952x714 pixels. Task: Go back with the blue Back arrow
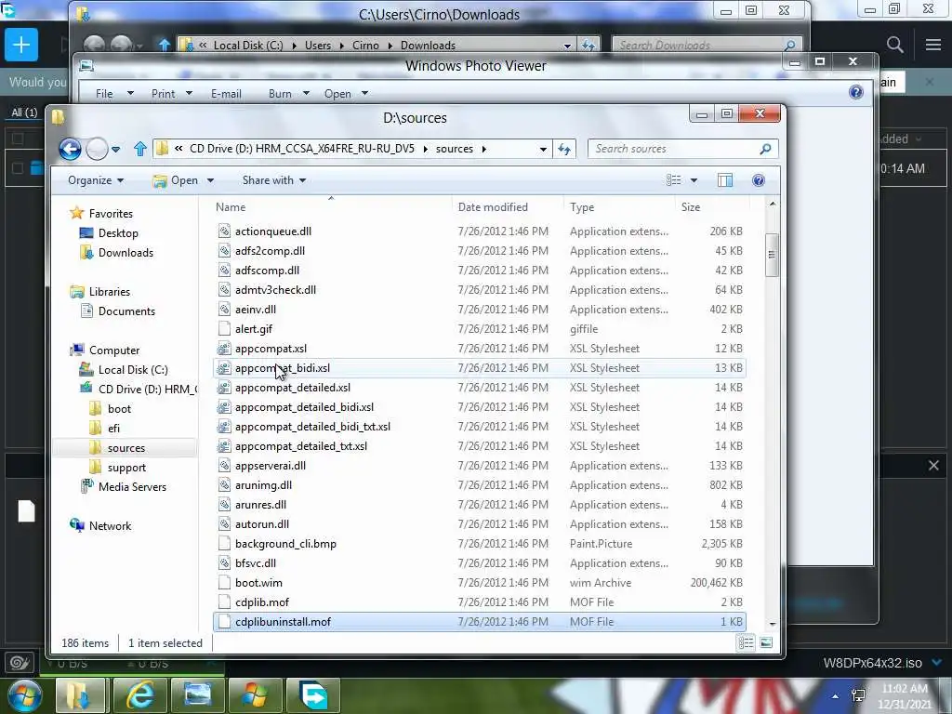click(x=70, y=149)
